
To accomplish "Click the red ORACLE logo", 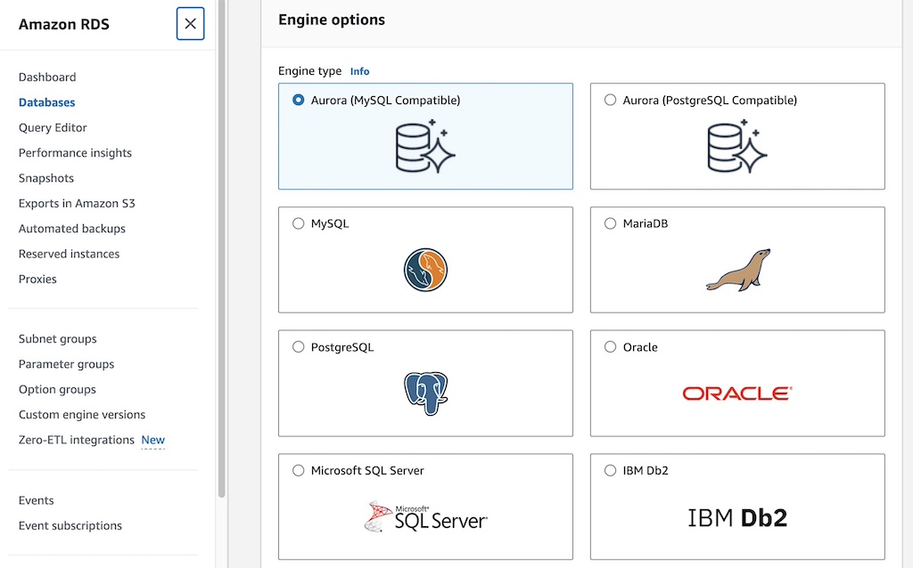I will coord(737,394).
